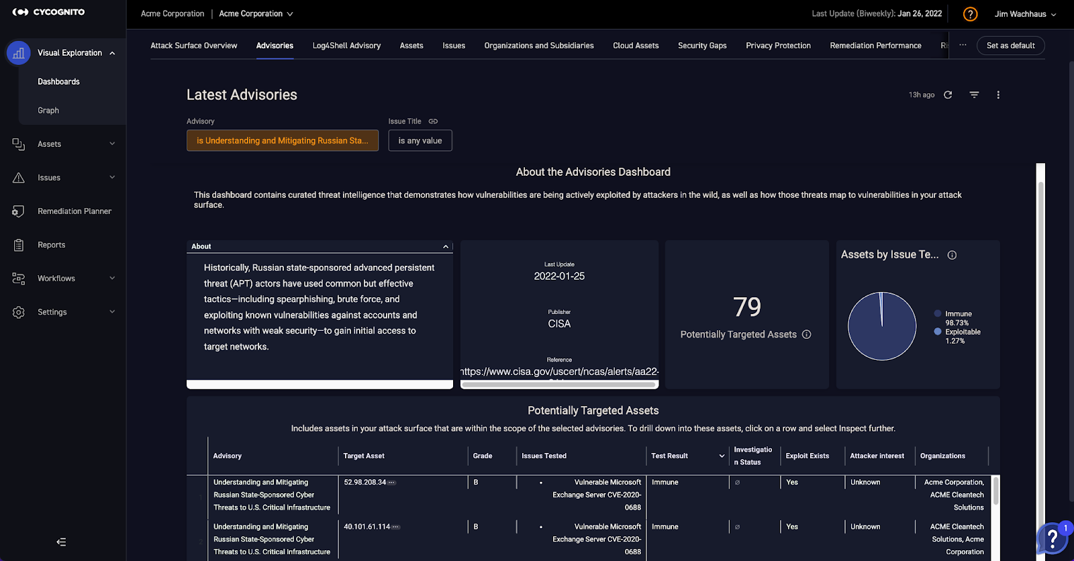Sort by the Grade column header

[483, 456]
